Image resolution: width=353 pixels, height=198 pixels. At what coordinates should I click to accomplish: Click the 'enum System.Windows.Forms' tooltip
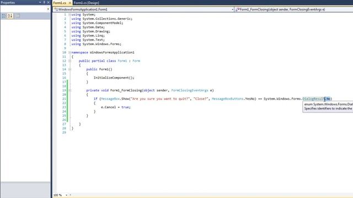[328, 106]
